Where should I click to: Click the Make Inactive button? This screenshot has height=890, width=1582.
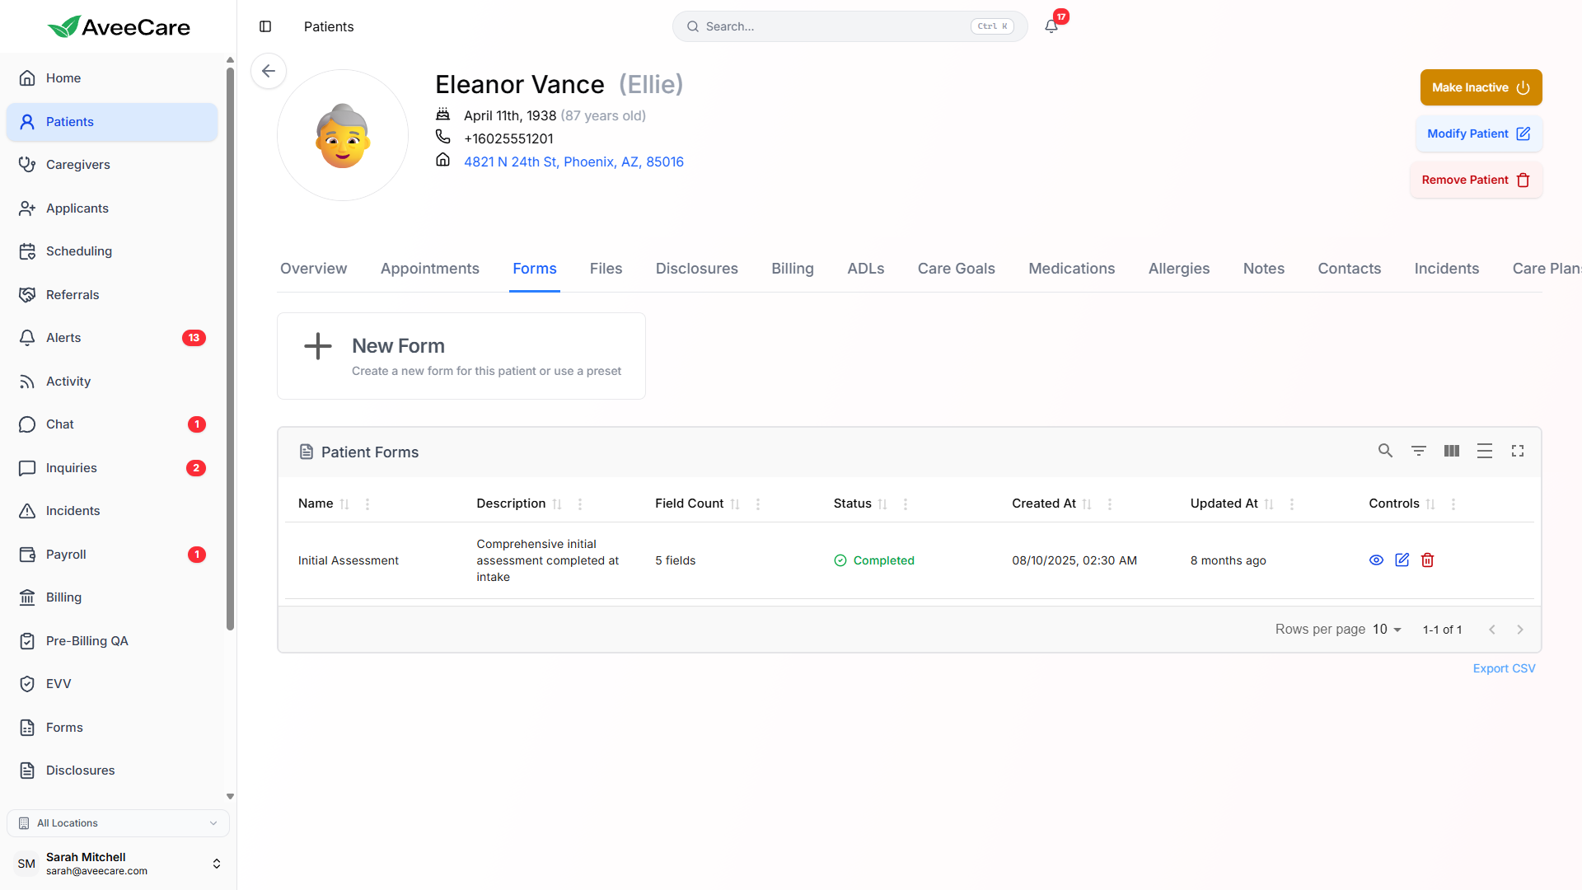pos(1480,87)
